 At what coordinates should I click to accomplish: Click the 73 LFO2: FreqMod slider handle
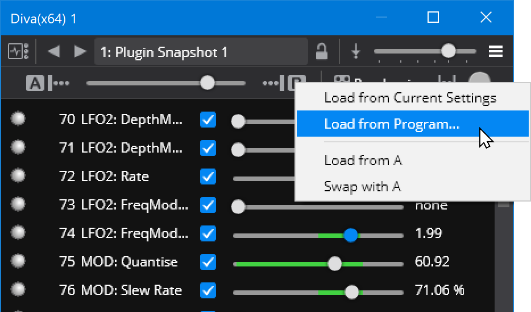[x=238, y=207]
